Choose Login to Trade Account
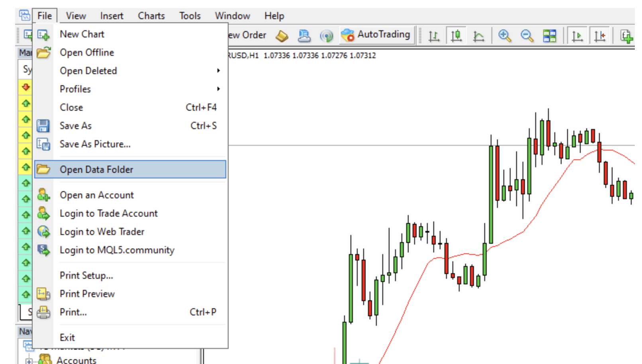 [x=108, y=213]
